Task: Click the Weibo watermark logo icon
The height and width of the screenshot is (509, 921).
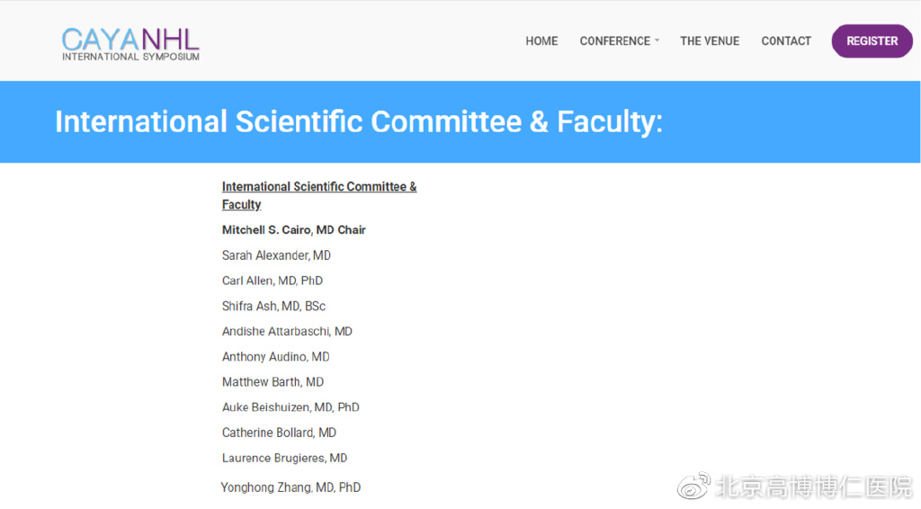Action: 693,486
